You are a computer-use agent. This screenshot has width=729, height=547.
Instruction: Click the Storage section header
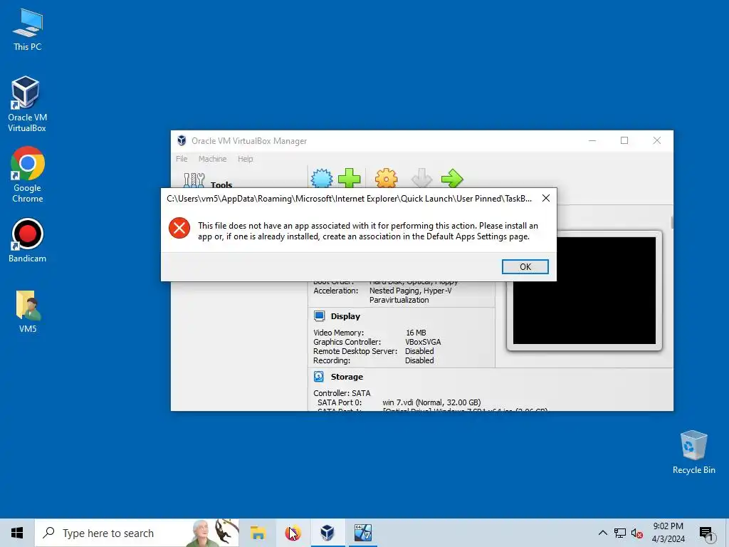coord(347,377)
